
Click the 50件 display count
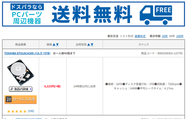172,36
